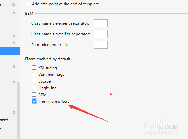The image size is (188, 139).
Task: Enable the XSL tuning filter
Action: [34, 68]
